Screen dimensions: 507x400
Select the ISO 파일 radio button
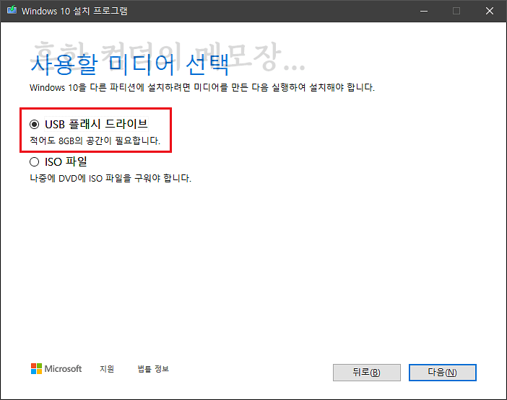(x=34, y=161)
